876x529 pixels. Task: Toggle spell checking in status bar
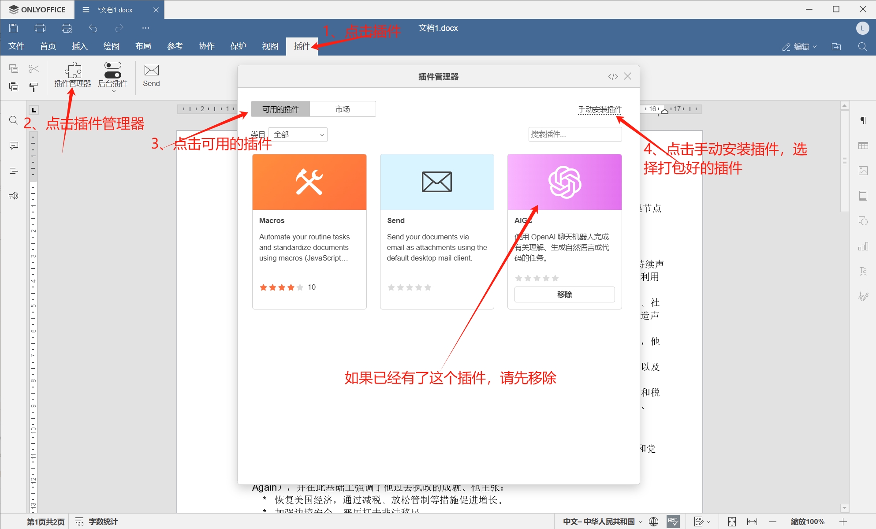pos(673,522)
